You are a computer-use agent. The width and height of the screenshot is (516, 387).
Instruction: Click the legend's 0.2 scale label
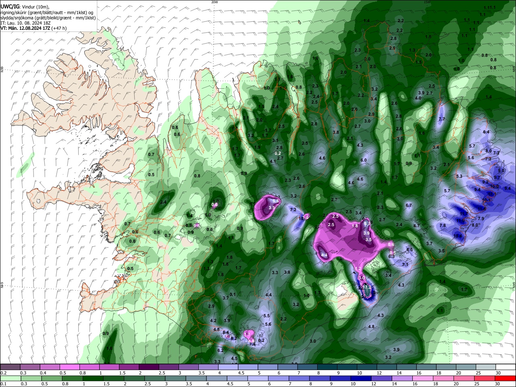pos(3,373)
